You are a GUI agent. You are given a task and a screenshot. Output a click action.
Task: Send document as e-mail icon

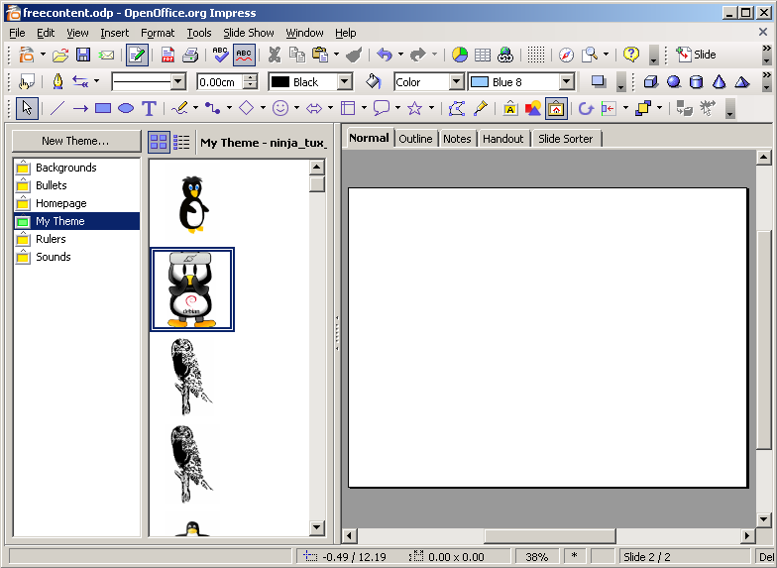[106, 56]
